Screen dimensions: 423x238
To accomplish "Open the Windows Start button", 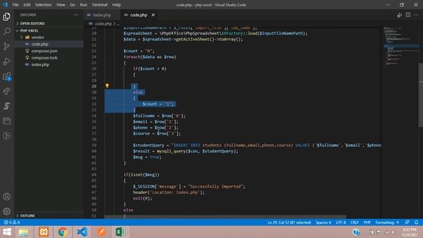I will pos(7,232).
